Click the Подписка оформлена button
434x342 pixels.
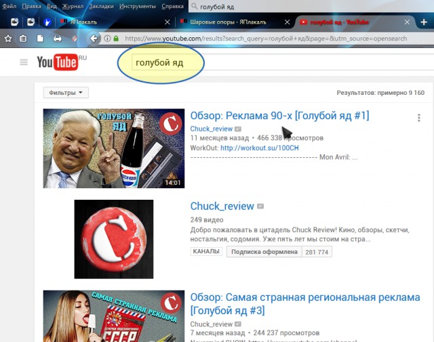(264, 252)
